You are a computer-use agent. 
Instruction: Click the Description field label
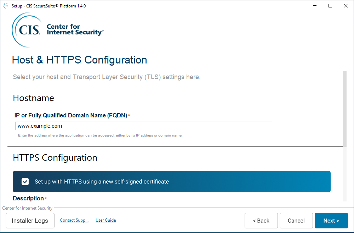[x=28, y=198]
